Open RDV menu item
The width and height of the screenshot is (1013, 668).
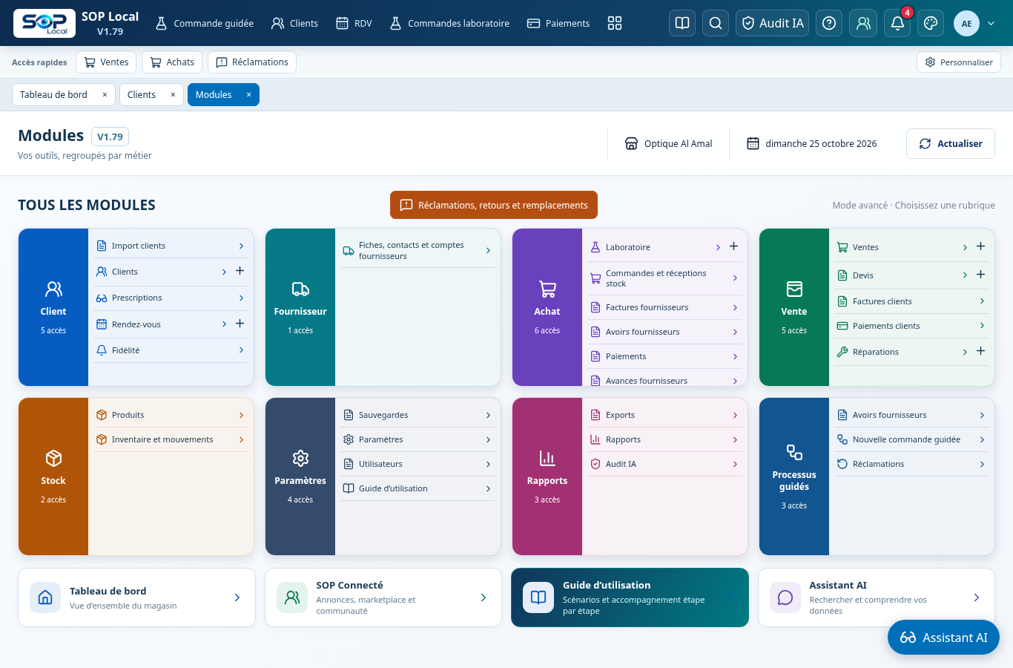click(x=354, y=23)
